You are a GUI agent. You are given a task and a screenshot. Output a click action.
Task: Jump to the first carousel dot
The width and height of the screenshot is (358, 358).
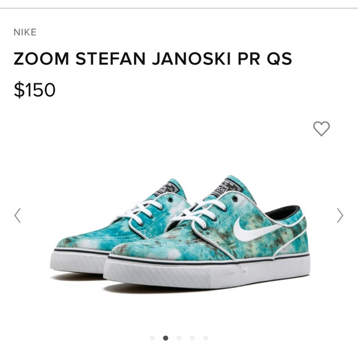152,338
